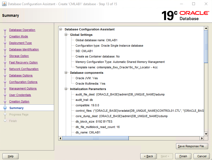
Task: Jump to the Database Identification step
Action: click(x=24, y=49)
